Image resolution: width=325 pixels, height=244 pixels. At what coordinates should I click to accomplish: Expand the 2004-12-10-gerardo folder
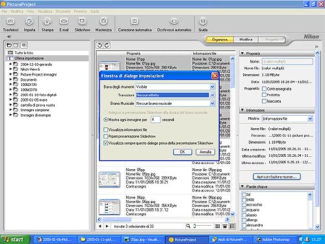(10, 64)
